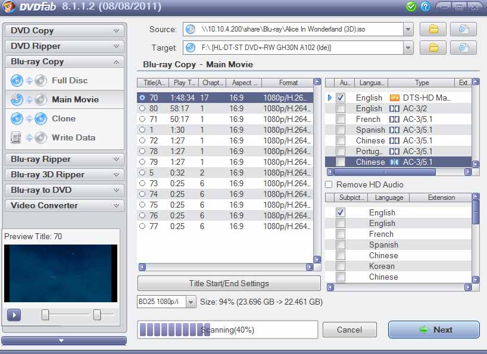Click the disc icon inside the Source field

pyautogui.click(x=191, y=29)
